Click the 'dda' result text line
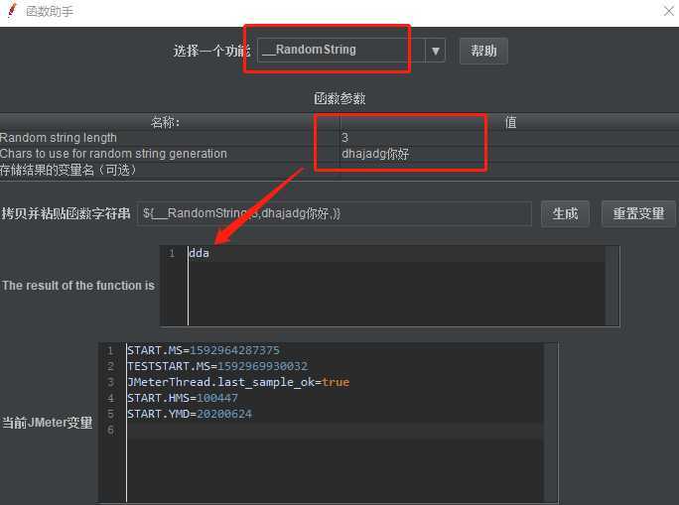Screen dimensions: 679x505 [199, 253]
